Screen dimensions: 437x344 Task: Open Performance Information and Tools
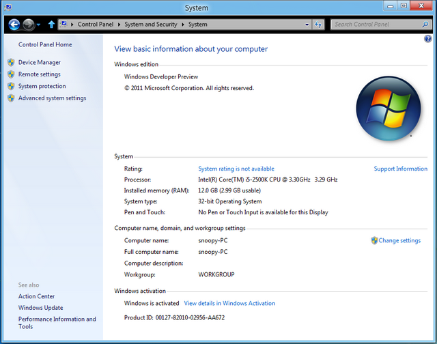[x=57, y=323]
